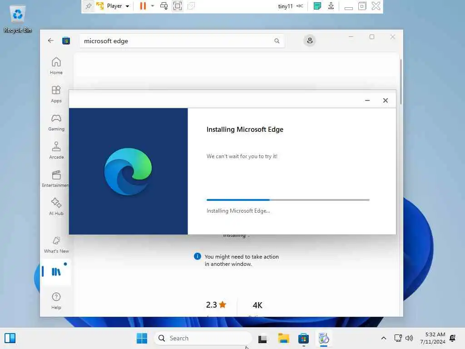Open network status in system tray
465x349 pixels.
(x=398, y=338)
